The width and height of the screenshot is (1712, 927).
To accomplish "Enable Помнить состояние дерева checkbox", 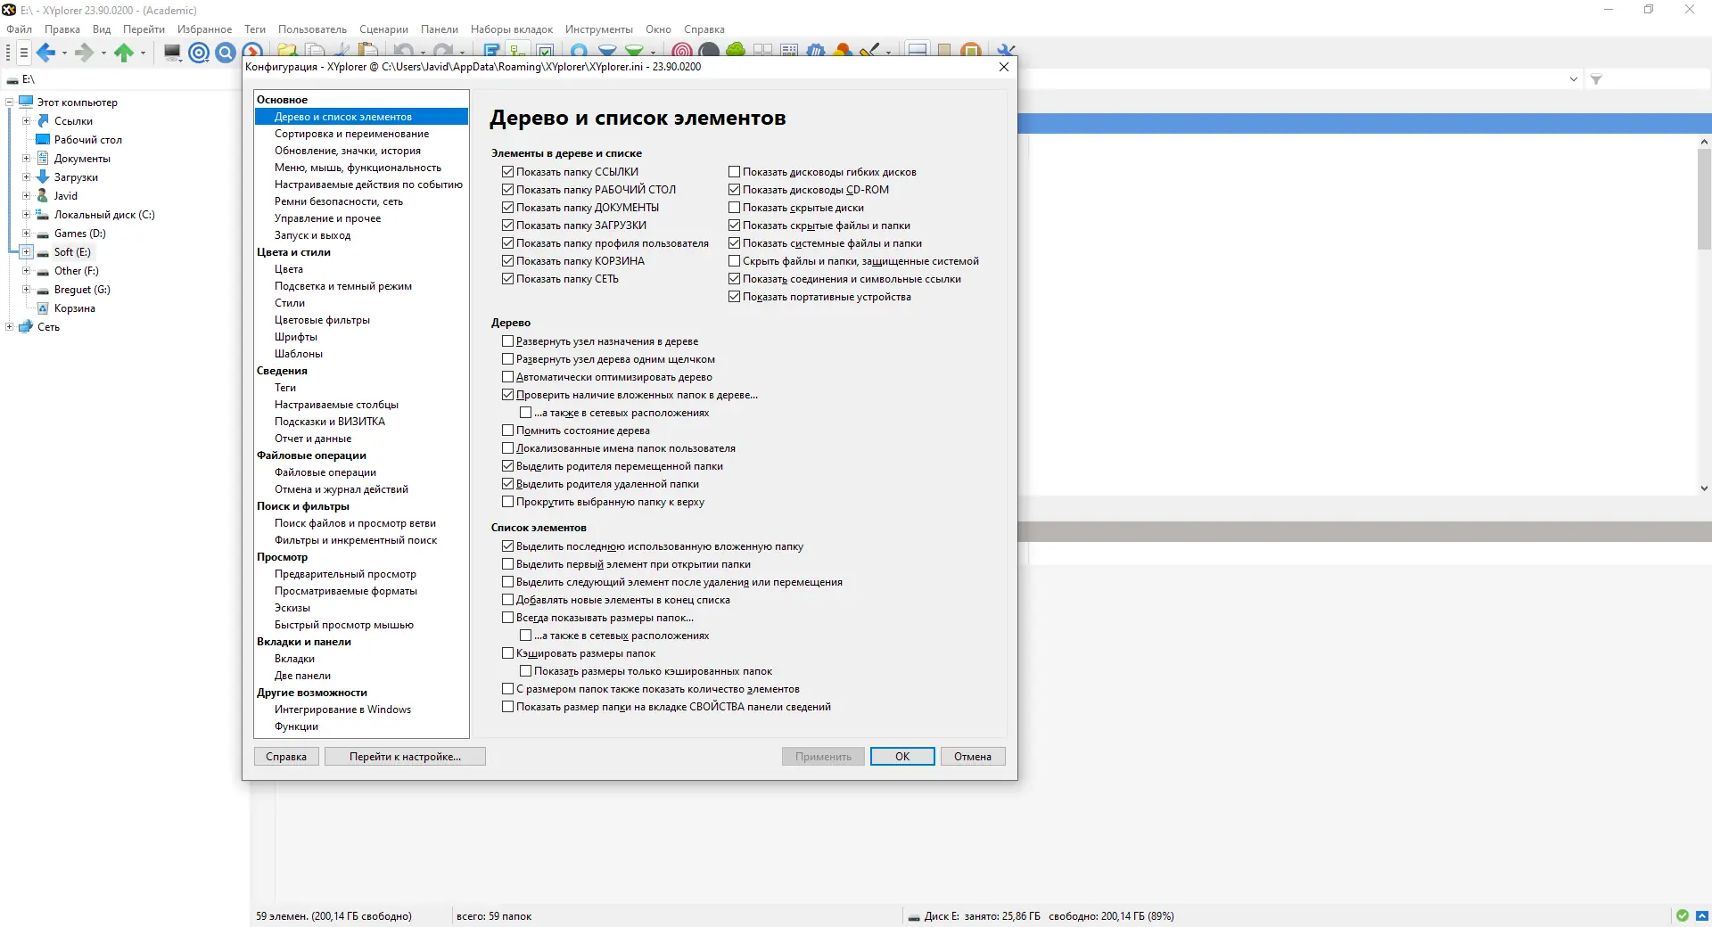I will 507,430.
